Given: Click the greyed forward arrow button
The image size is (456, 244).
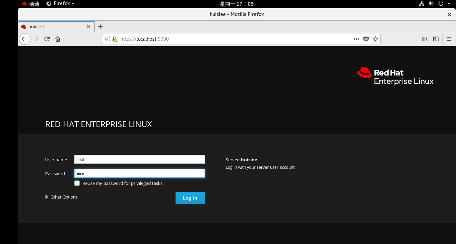Looking at the screenshot, I should point(36,39).
